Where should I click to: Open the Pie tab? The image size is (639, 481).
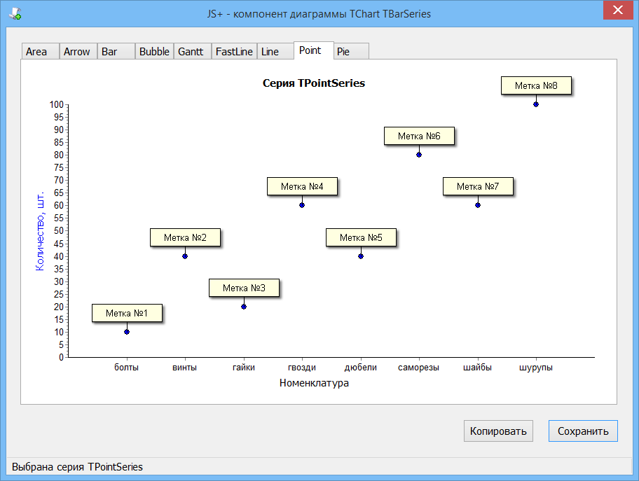pos(351,51)
